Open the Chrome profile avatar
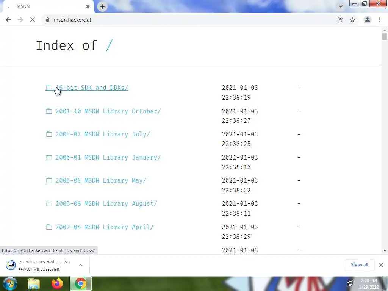The height and width of the screenshot is (291, 388). (368, 20)
